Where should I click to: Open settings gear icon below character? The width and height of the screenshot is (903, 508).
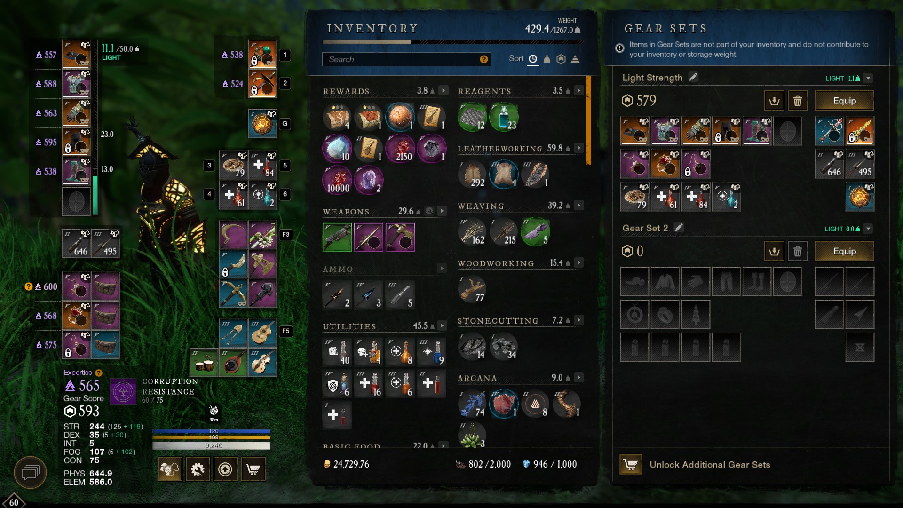198,469
